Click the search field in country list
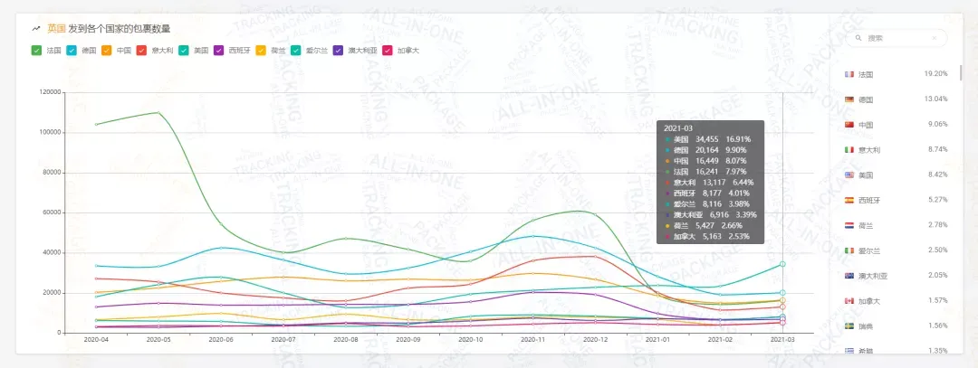Viewport: 978px width, 368px height. tap(896, 38)
